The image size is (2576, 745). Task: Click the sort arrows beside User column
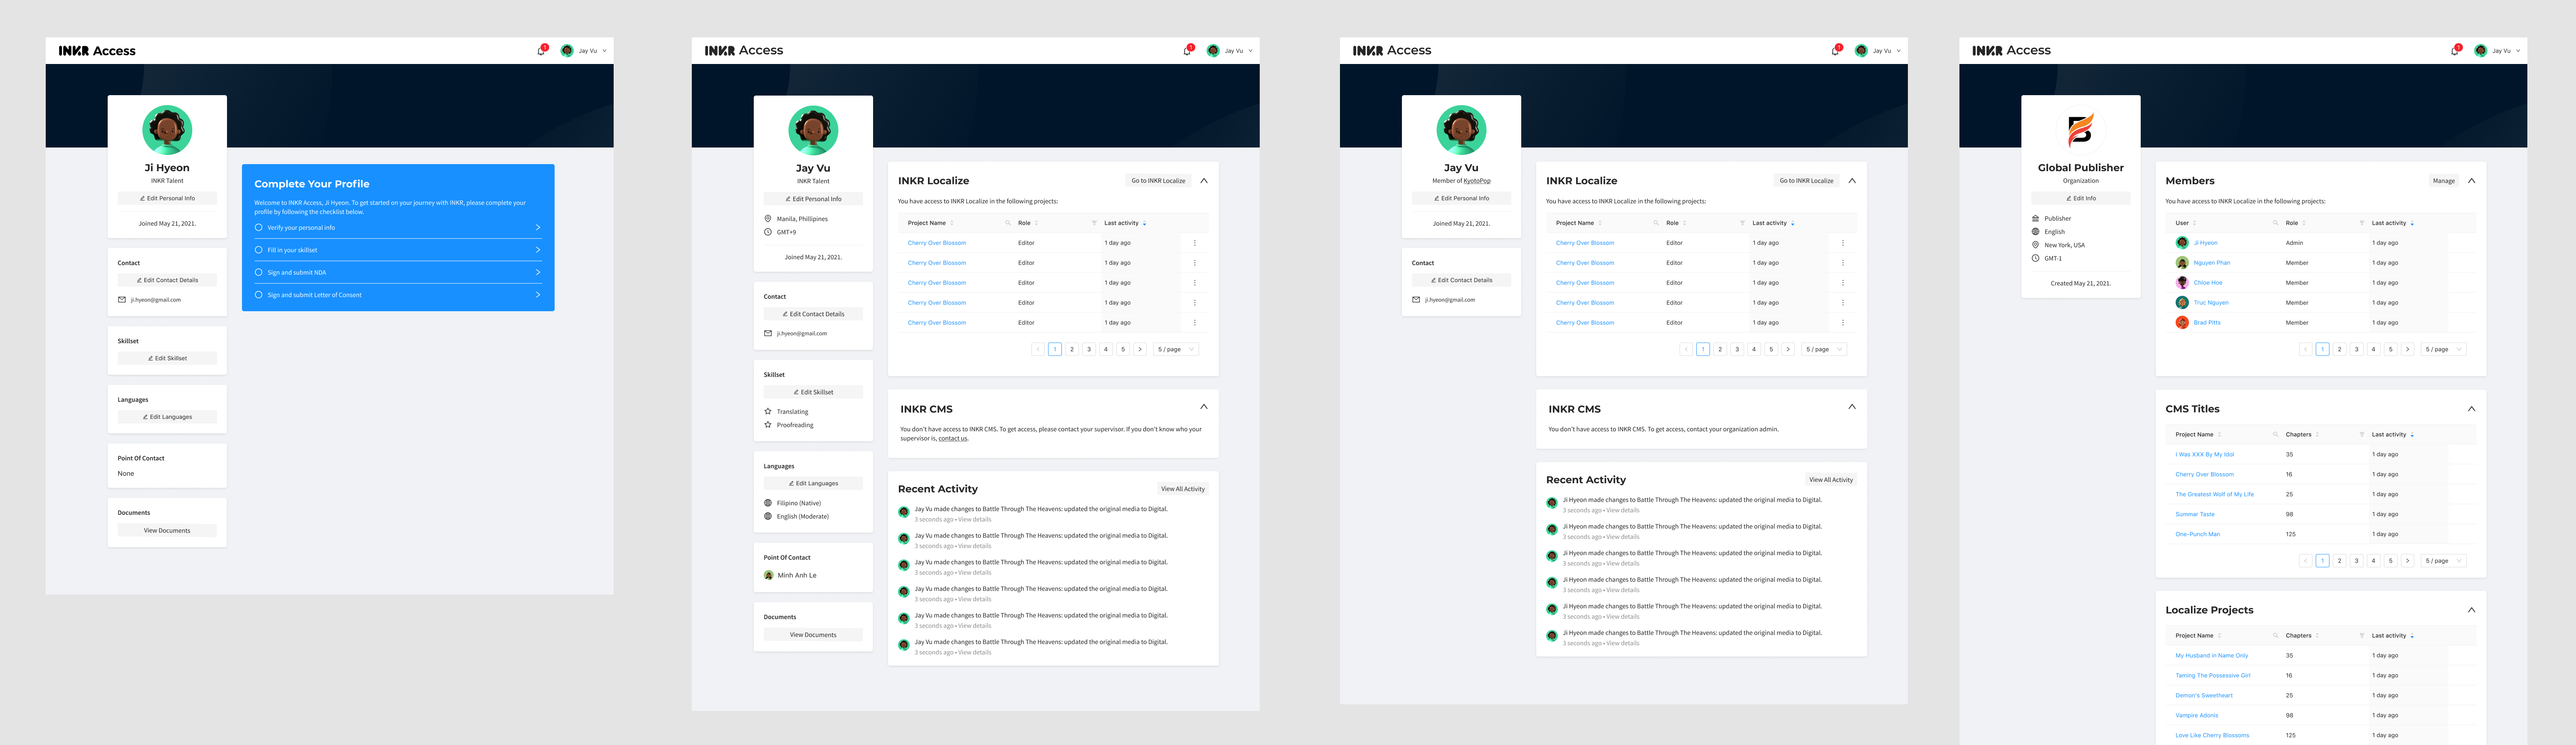tap(2196, 223)
